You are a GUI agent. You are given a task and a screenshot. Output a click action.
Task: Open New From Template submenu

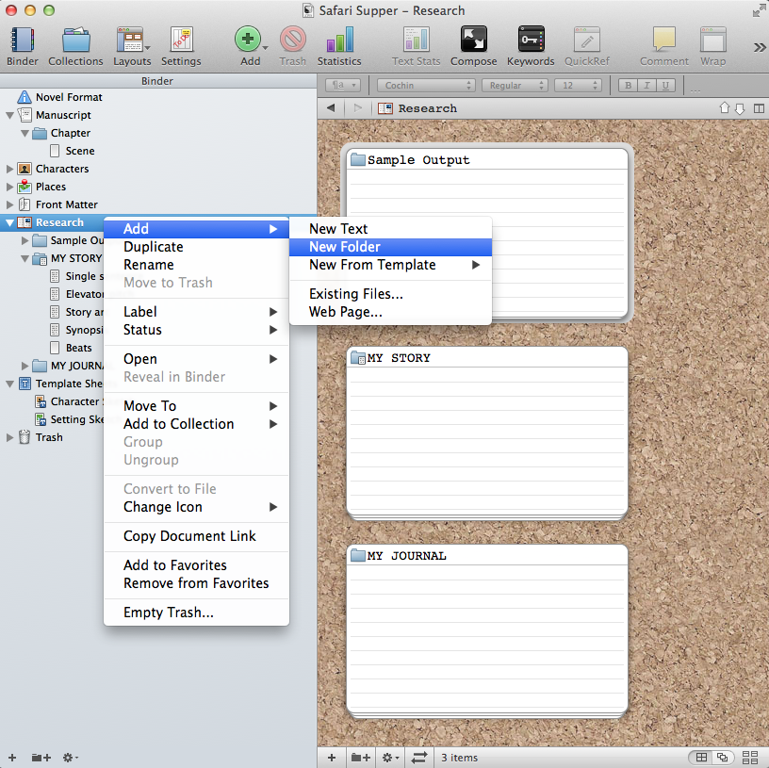click(390, 265)
